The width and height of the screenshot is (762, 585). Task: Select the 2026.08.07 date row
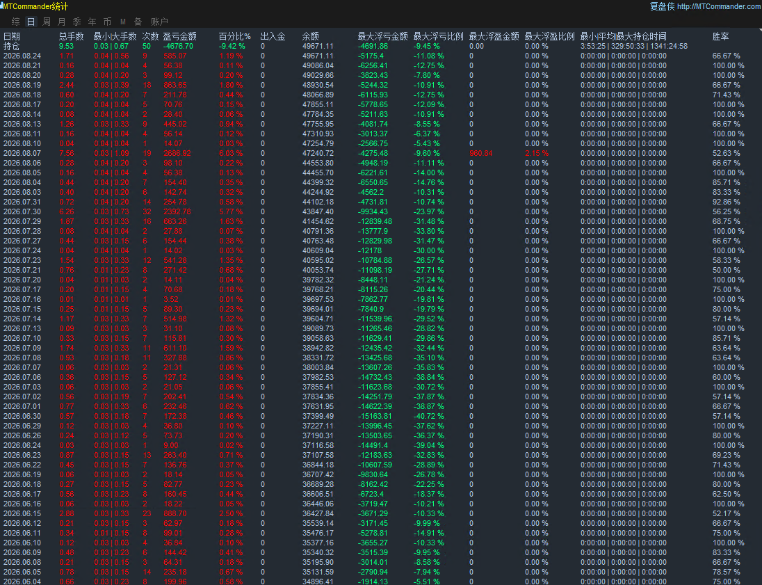click(22, 153)
